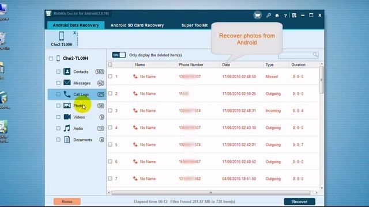Click Contacts count badge 583
369x207 pixels.
[100, 71]
